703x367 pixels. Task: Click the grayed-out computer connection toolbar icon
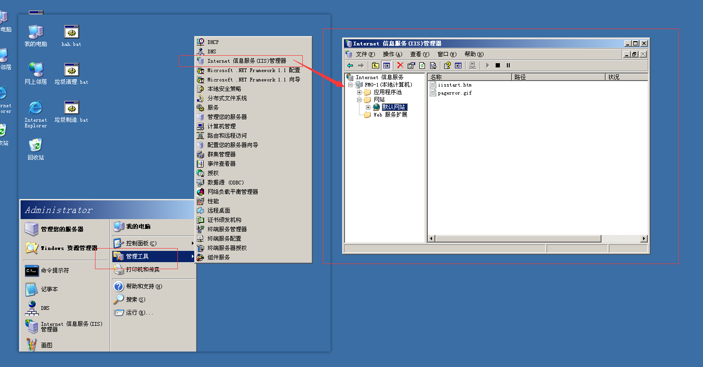(x=473, y=66)
